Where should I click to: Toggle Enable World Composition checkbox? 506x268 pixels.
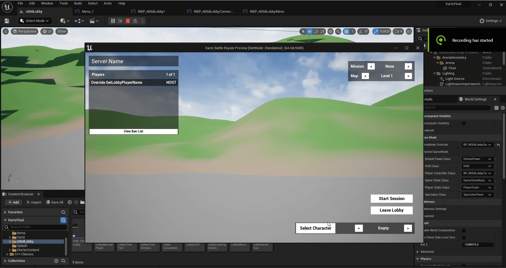pos(464,230)
